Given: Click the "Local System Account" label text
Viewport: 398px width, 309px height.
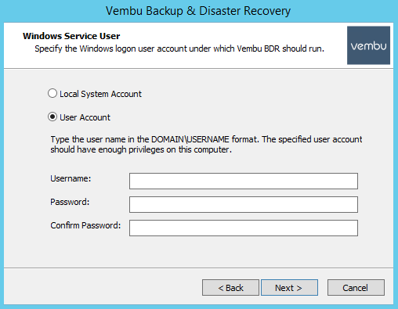Looking at the screenshot, I should click(100, 94).
